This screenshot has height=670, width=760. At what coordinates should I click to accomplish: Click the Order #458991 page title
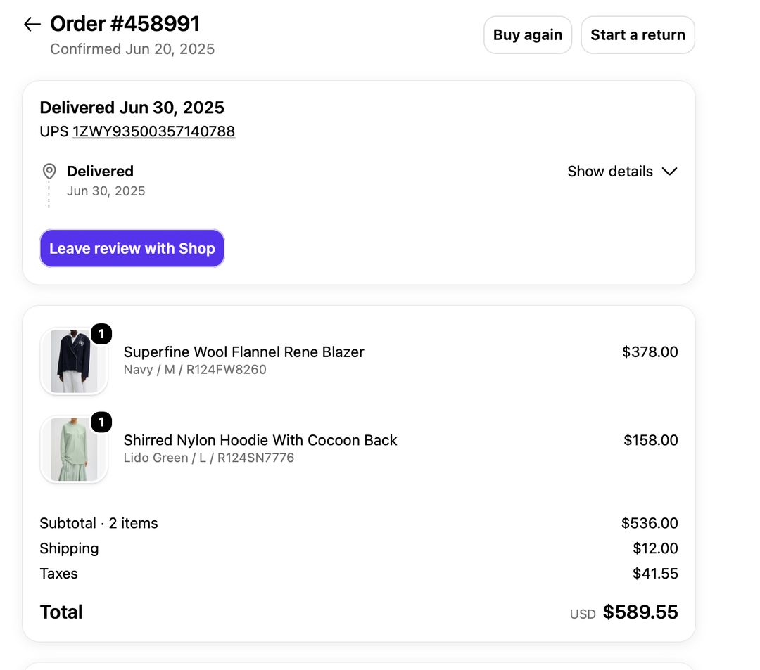tap(125, 24)
